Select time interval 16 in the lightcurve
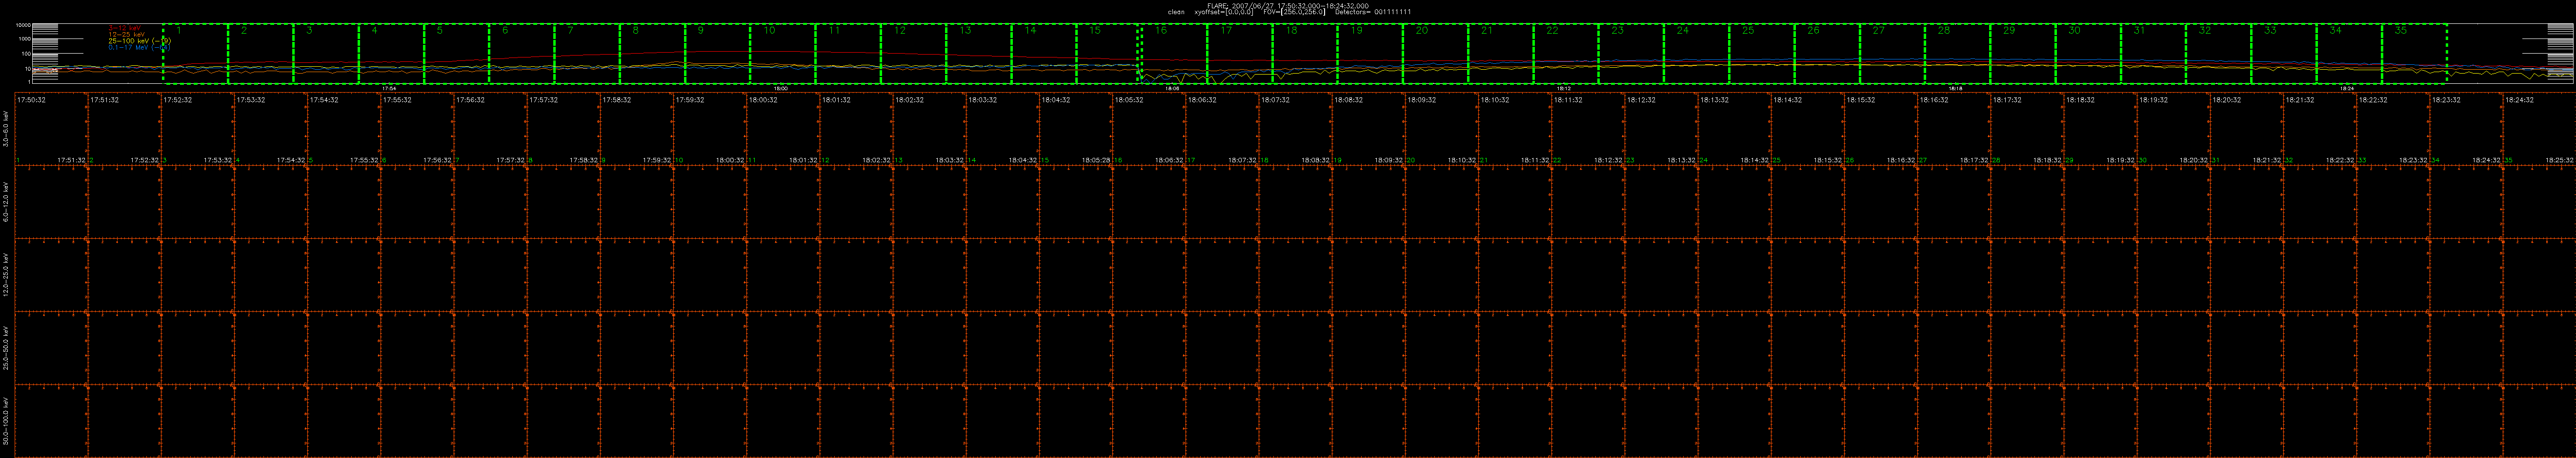2576x458 pixels. [x=1174, y=54]
